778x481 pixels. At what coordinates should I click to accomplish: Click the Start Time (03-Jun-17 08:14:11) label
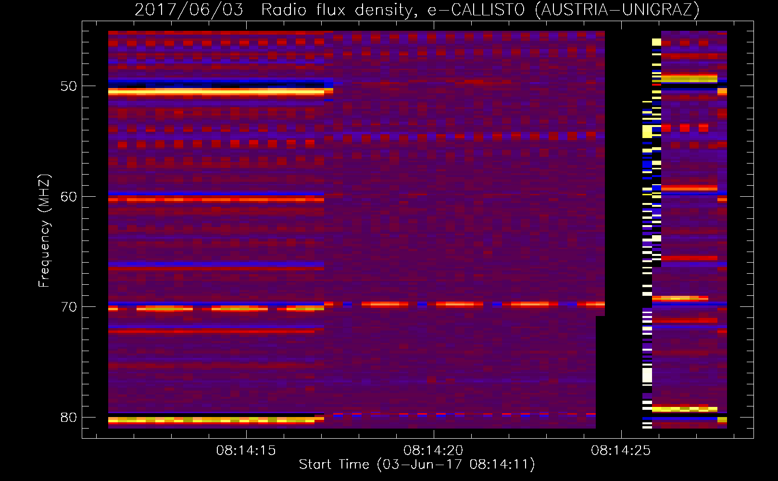pos(417,465)
